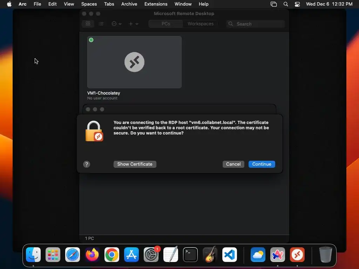Focus the Remote Desktop Search field
The image size is (359, 269).
[x=256, y=24]
